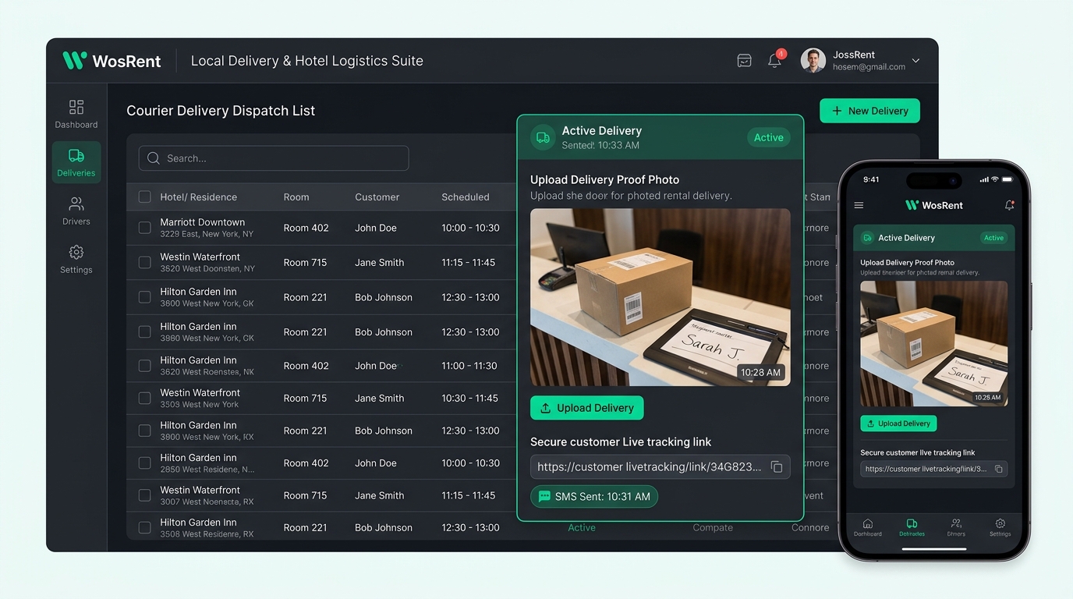Click the Compate cell in the last row
1073x599 pixels.
(713, 527)
